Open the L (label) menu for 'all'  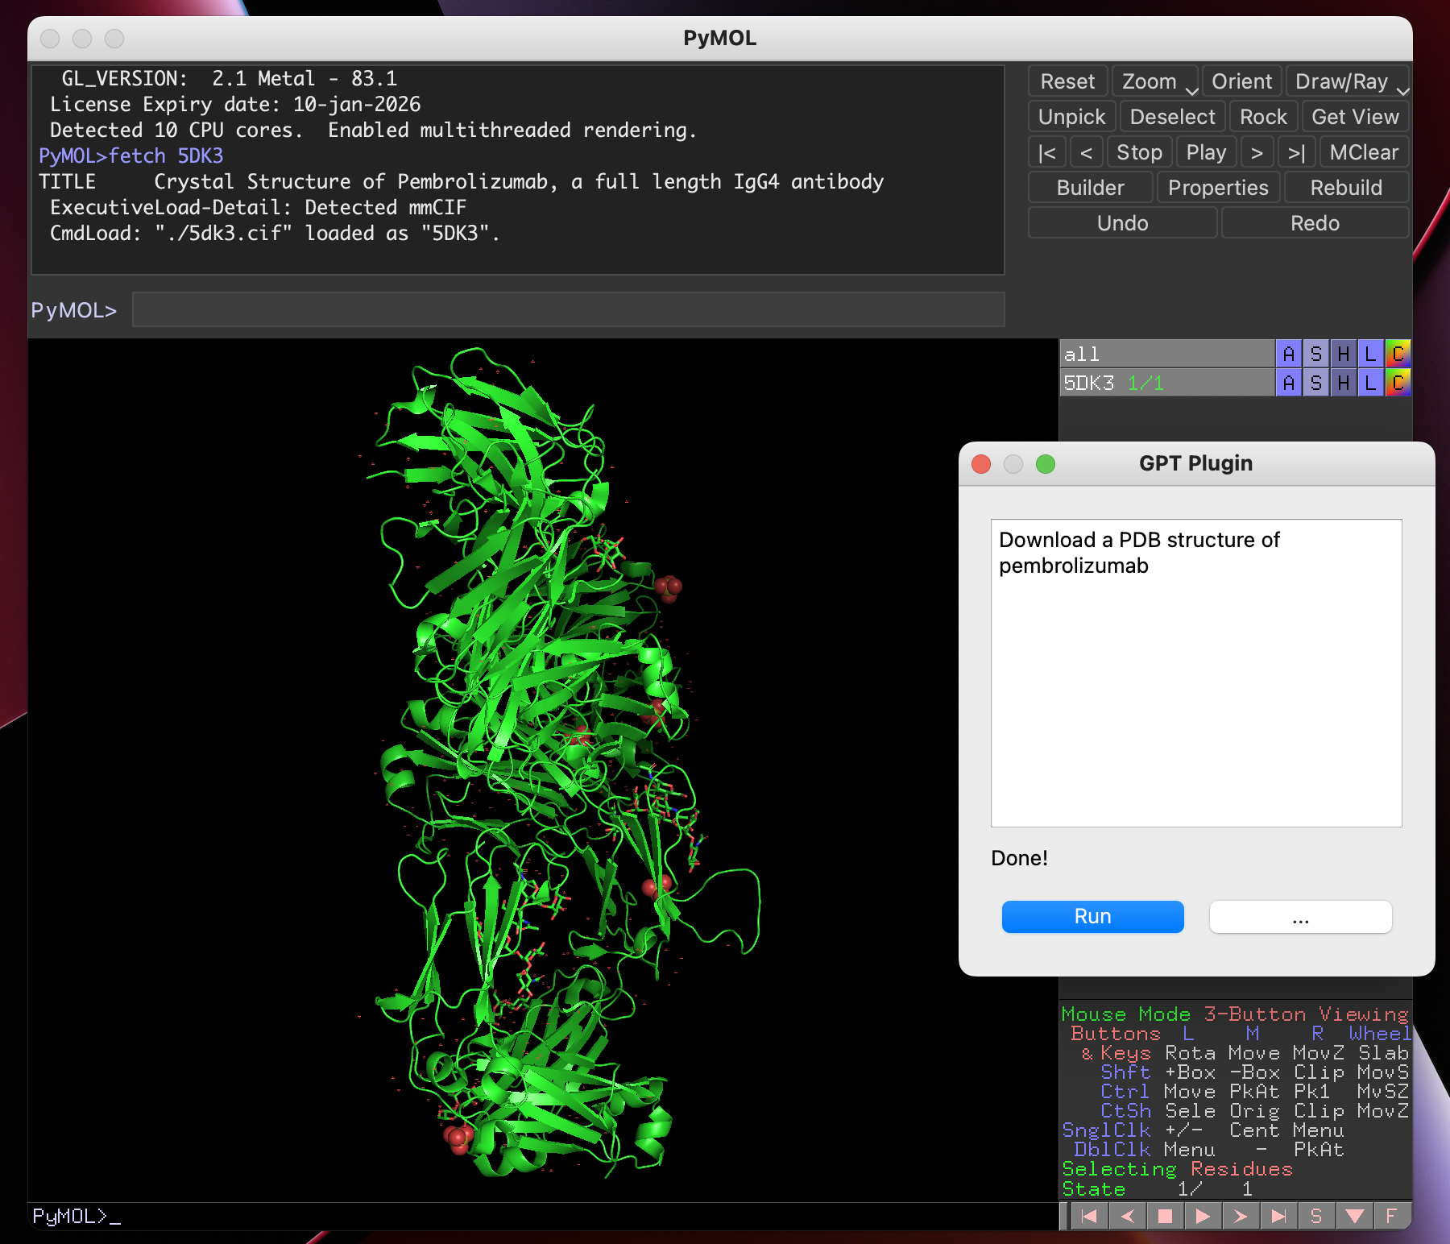pyautogui.click(x=1370, y=354)
